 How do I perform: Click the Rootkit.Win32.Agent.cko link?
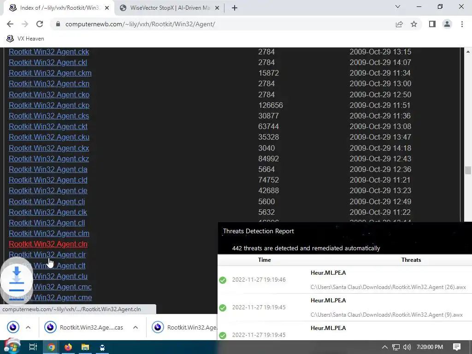49,94
